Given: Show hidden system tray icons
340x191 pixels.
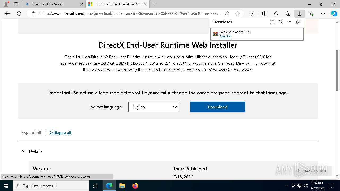Looking at the screenshot, I should (286, 186).
